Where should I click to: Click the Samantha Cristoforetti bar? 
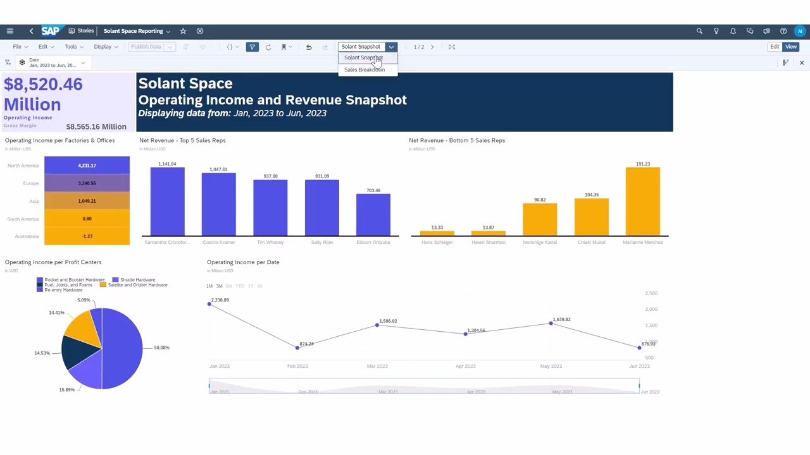[167, 202]
